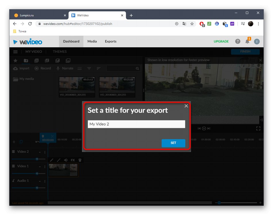Expand the Video 2 track options chevron
Image resolution: width=273 pixels, height=215 pixels.
point(40,152)
